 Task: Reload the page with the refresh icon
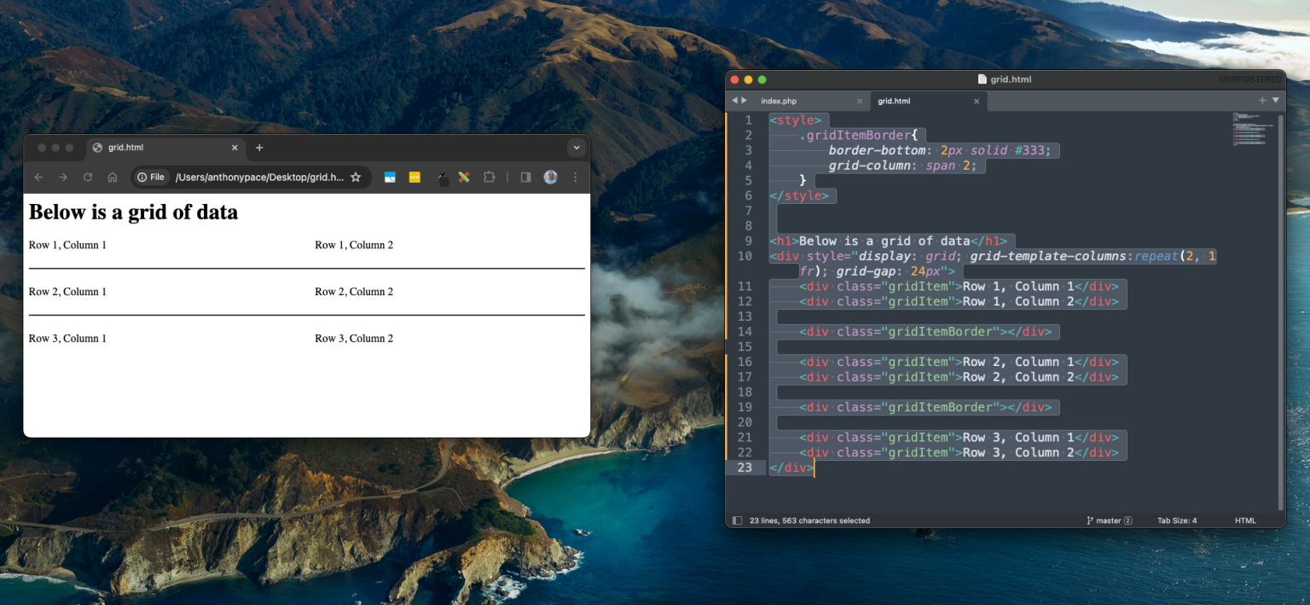coord(88,177)
